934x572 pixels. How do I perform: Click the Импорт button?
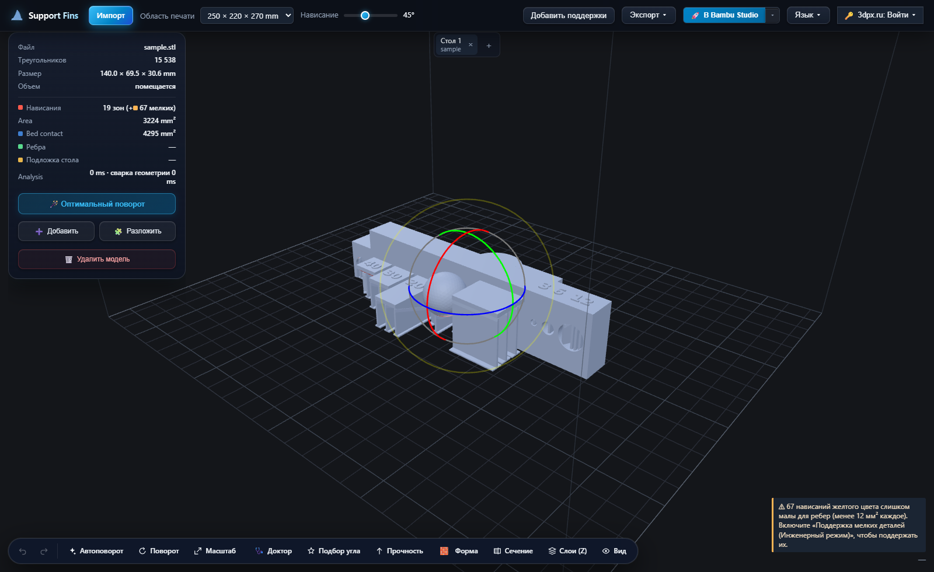pos(111,16)
